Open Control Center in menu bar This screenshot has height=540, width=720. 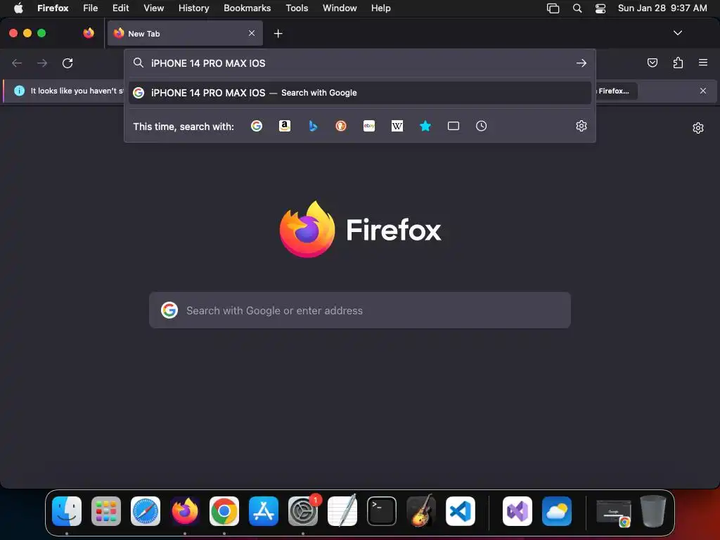pos(600,8)
